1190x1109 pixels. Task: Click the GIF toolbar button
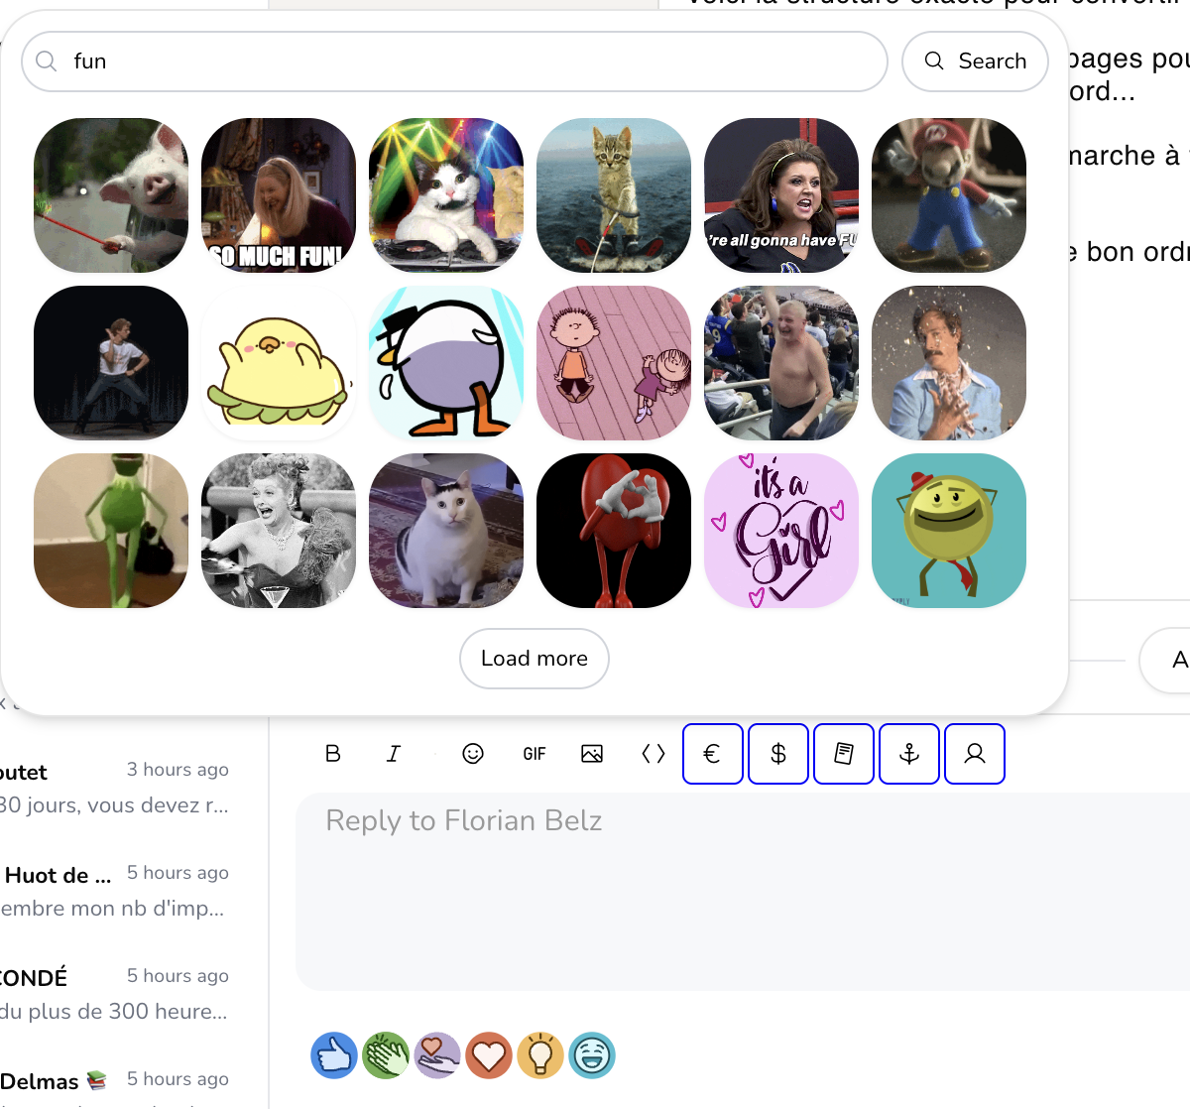(535, 754)
